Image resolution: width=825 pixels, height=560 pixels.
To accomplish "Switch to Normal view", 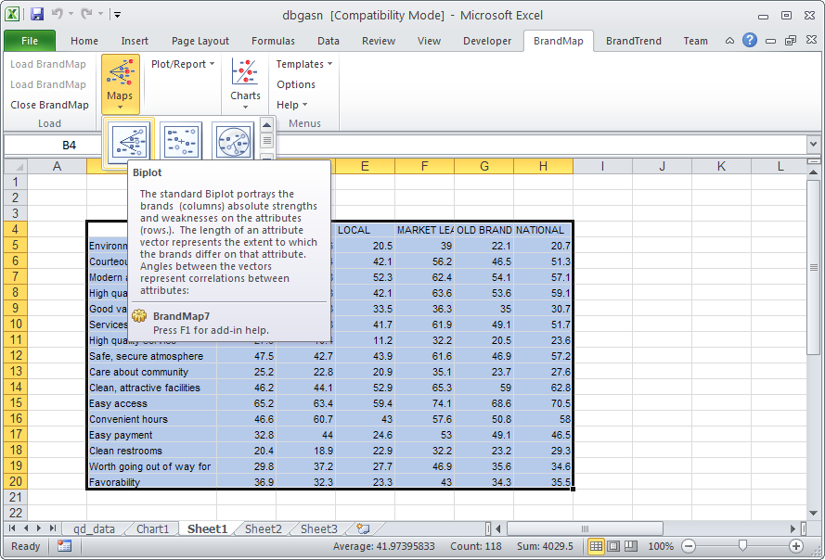I will (596, 546).
